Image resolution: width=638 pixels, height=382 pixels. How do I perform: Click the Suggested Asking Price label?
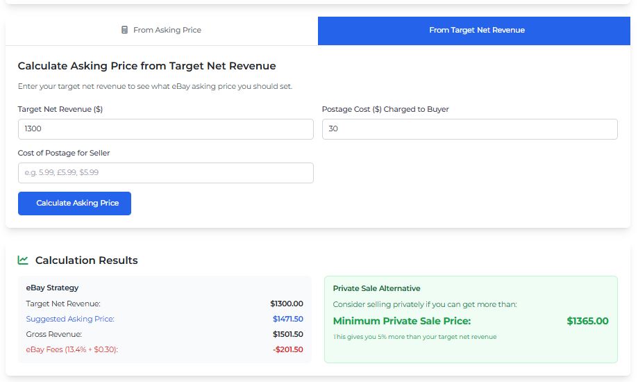[x=70, y=319]
